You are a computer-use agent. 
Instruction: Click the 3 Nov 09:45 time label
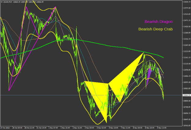tap(90, 128)
